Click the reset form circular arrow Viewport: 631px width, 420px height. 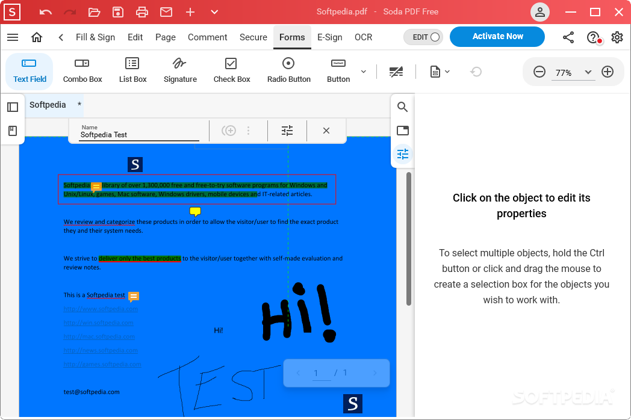coord(476,72)
